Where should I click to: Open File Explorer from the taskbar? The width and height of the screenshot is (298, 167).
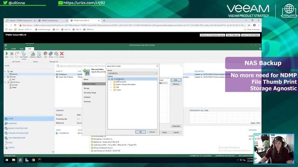coord(14,160)
